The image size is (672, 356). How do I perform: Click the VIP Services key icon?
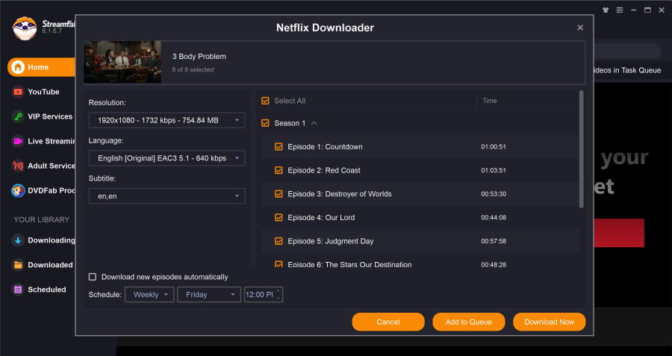point(18,116)
